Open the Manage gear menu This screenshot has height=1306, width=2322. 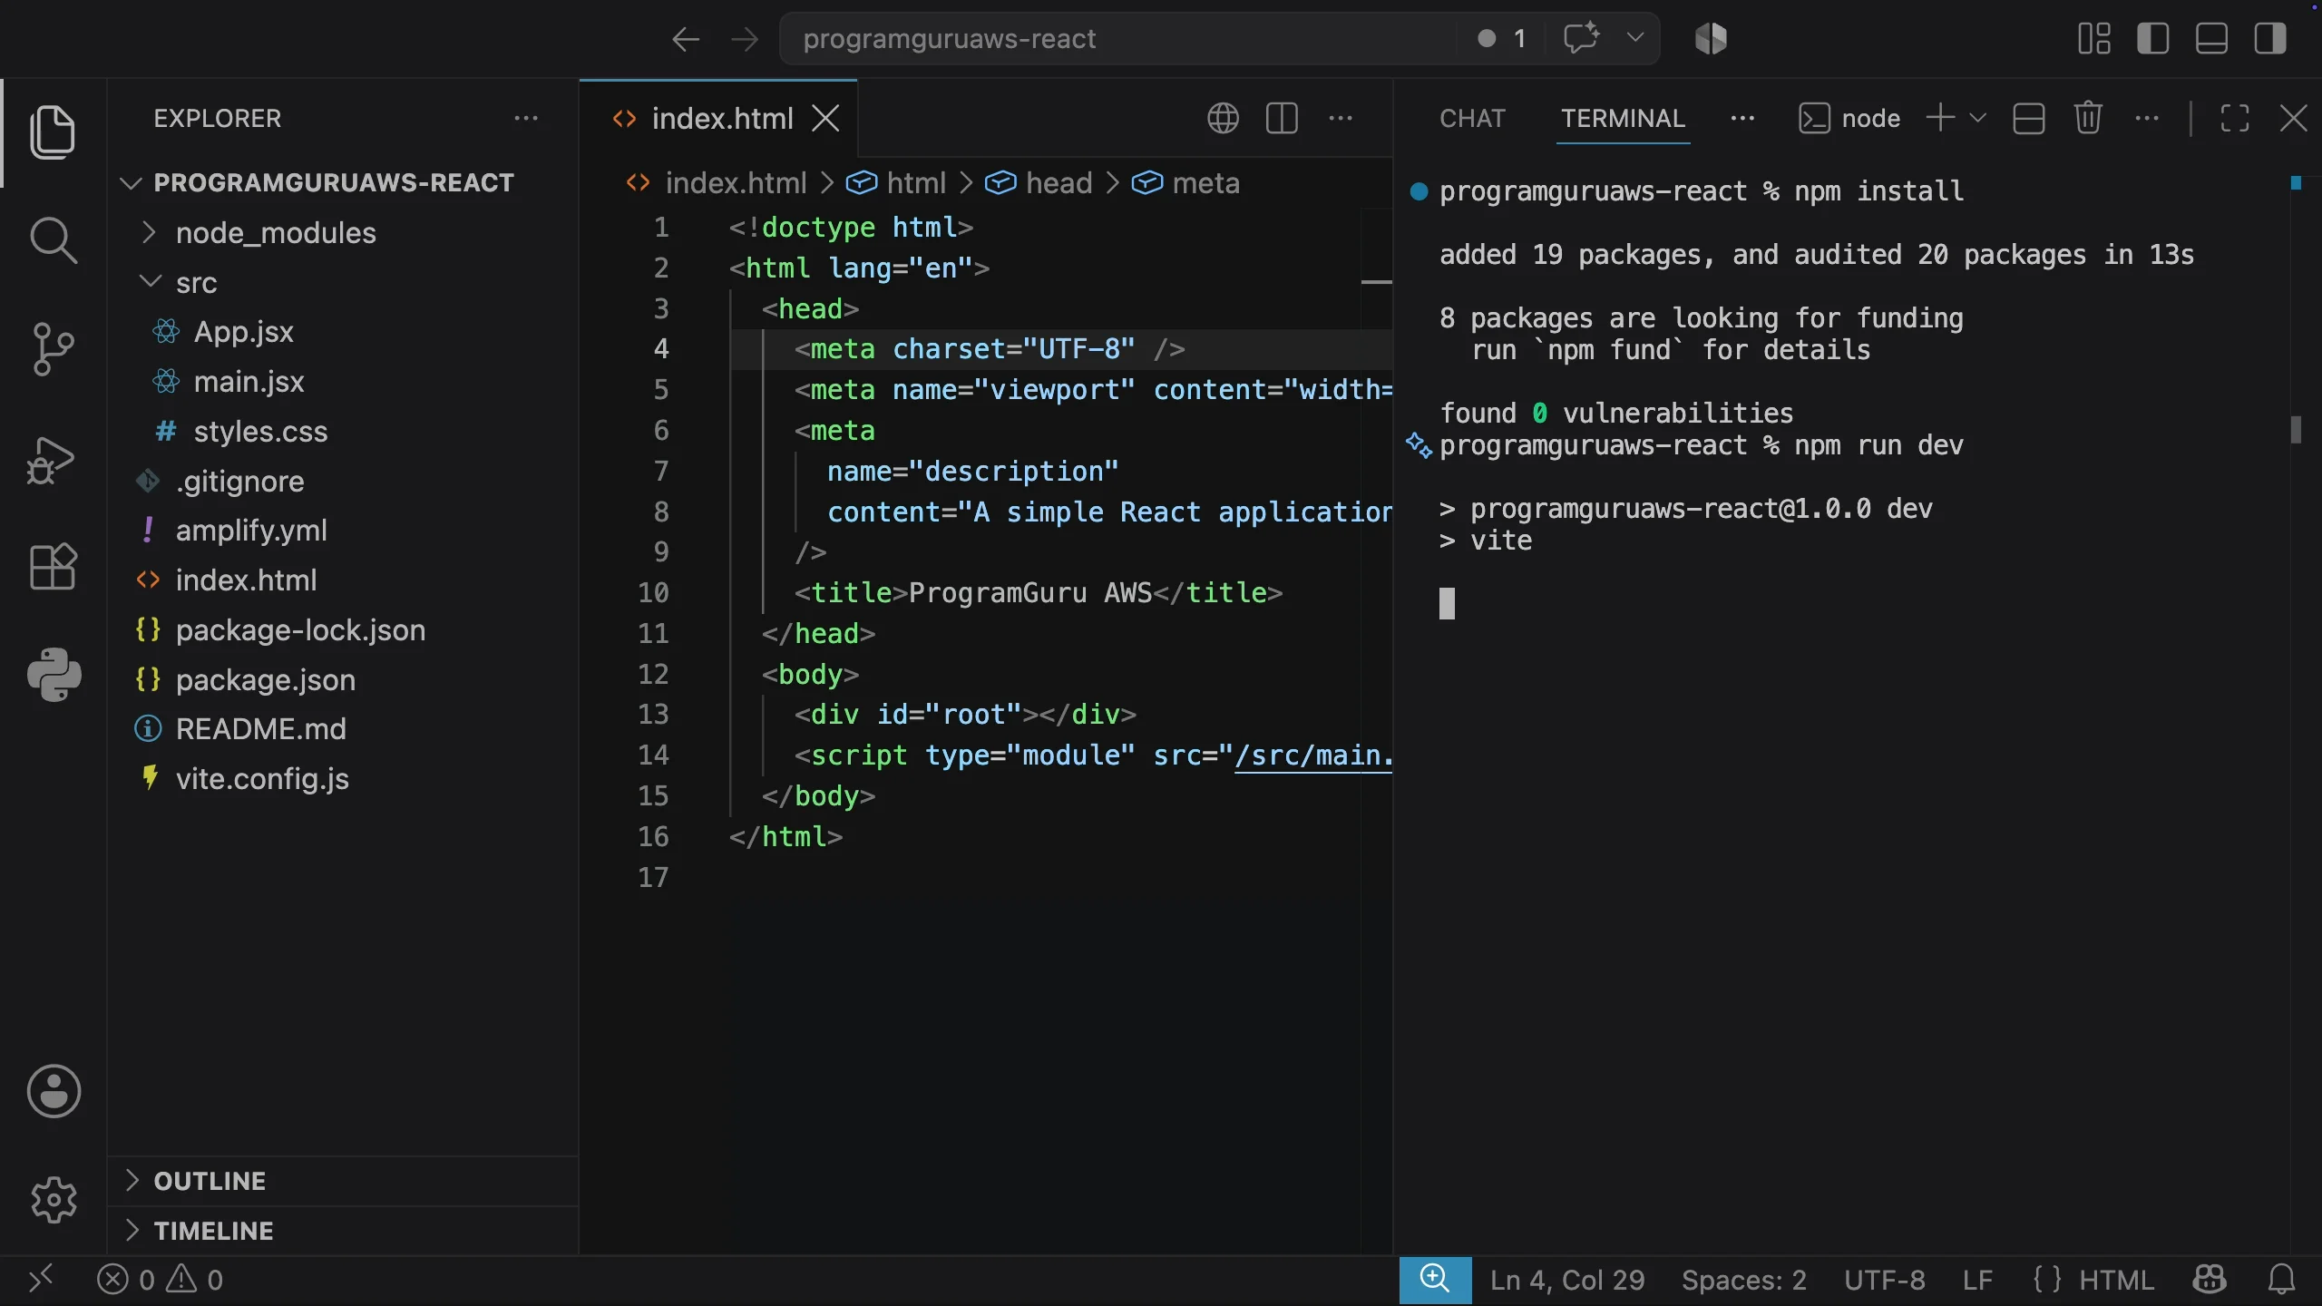click(54, 1200)
